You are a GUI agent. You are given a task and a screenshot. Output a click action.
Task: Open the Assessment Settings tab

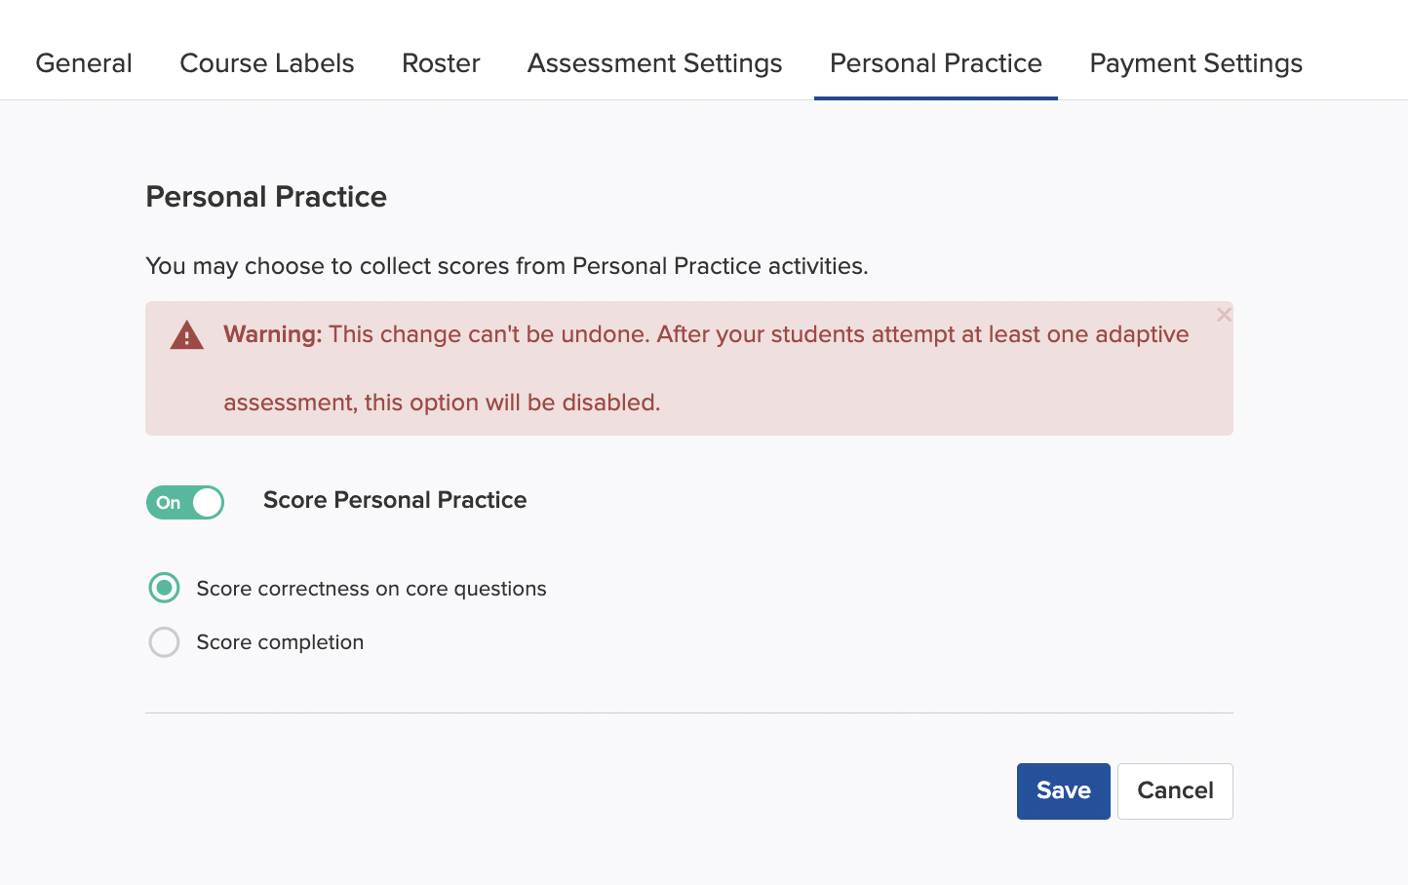coord(655,63)
